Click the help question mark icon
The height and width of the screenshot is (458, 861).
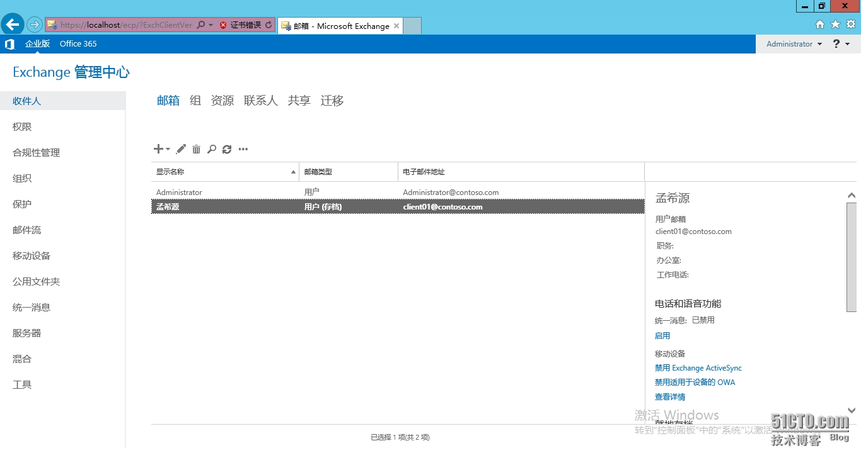(835, 43)
